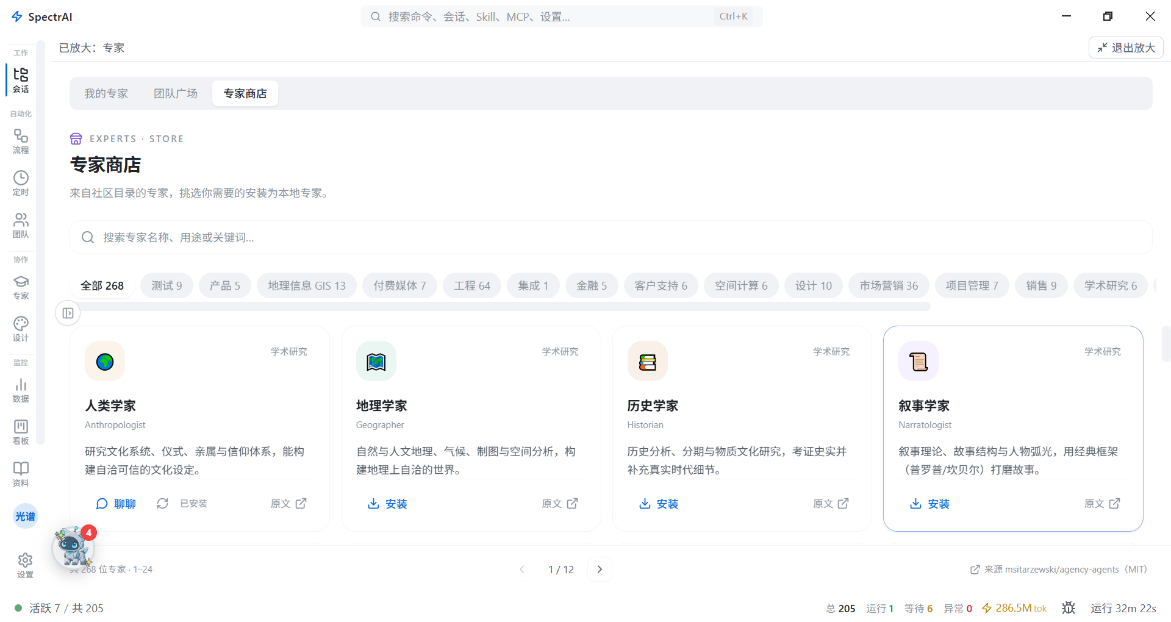Filter experts by 学术研究 6
The image size is (1171, 622).
click(1111, 285)
